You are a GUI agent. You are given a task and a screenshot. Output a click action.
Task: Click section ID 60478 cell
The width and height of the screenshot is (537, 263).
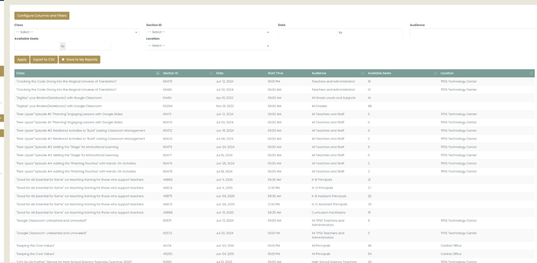point(167,172)
